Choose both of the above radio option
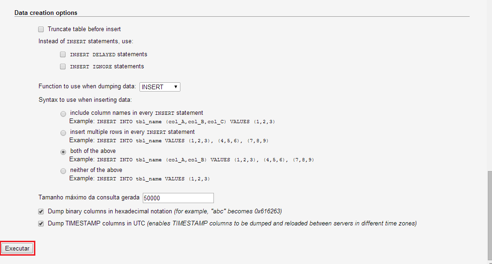 point(63,152)
